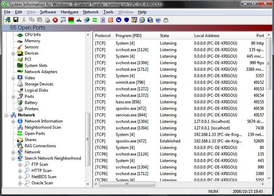This screenshot has width=274, height=196.
Task: Open RAS Connections in the tree
Action: coord(40,146)
